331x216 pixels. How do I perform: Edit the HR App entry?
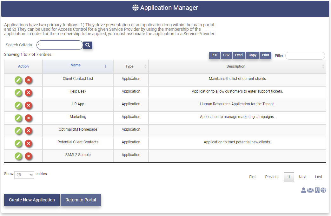(x=18, y=105)
